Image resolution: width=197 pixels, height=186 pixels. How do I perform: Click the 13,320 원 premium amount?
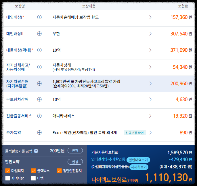pyautogui.click(x=183, y=116)
